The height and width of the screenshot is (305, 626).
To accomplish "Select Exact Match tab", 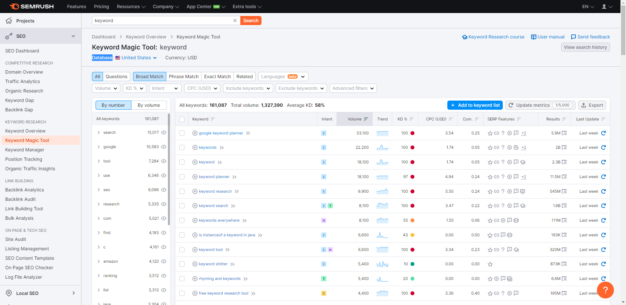I will click(217, 76).
